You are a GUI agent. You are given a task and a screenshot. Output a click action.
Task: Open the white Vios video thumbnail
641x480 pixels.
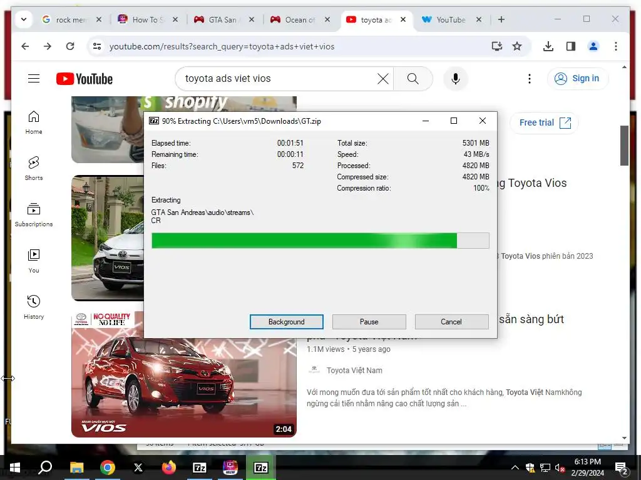[x=108, y=238]
